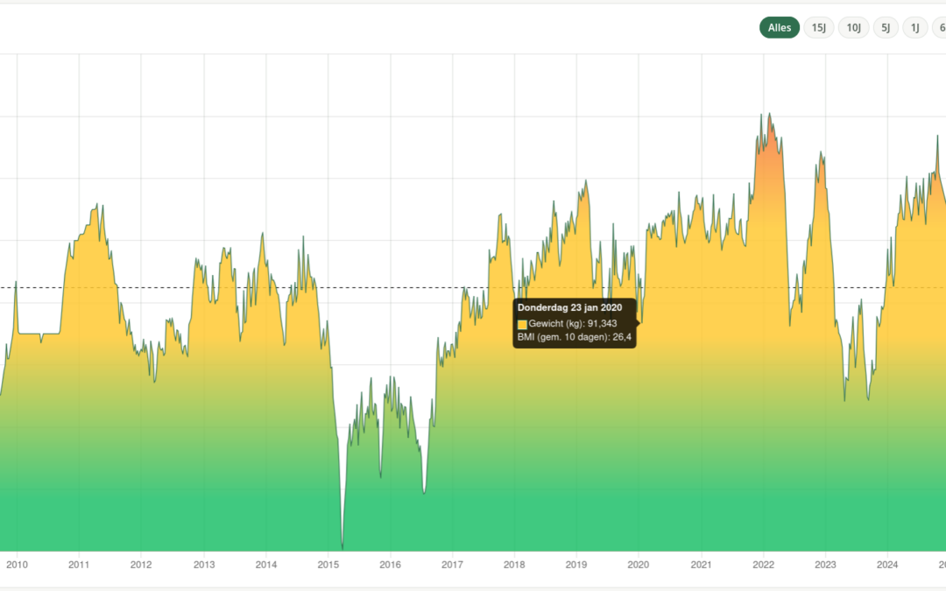Click the 2020 axis year label

coord(639,565)
